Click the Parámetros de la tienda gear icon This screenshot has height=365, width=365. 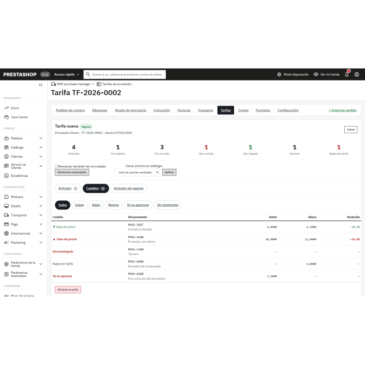pyautogui.click(x=6, y=264)
